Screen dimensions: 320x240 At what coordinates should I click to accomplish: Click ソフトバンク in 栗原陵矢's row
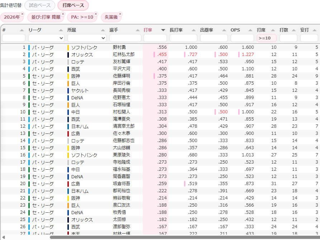click(84, 155)
